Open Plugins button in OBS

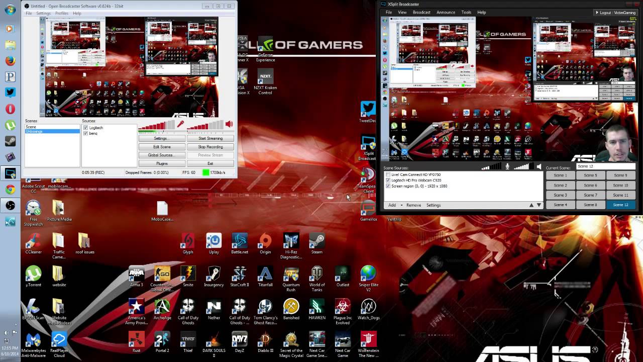tap(162, 163)
